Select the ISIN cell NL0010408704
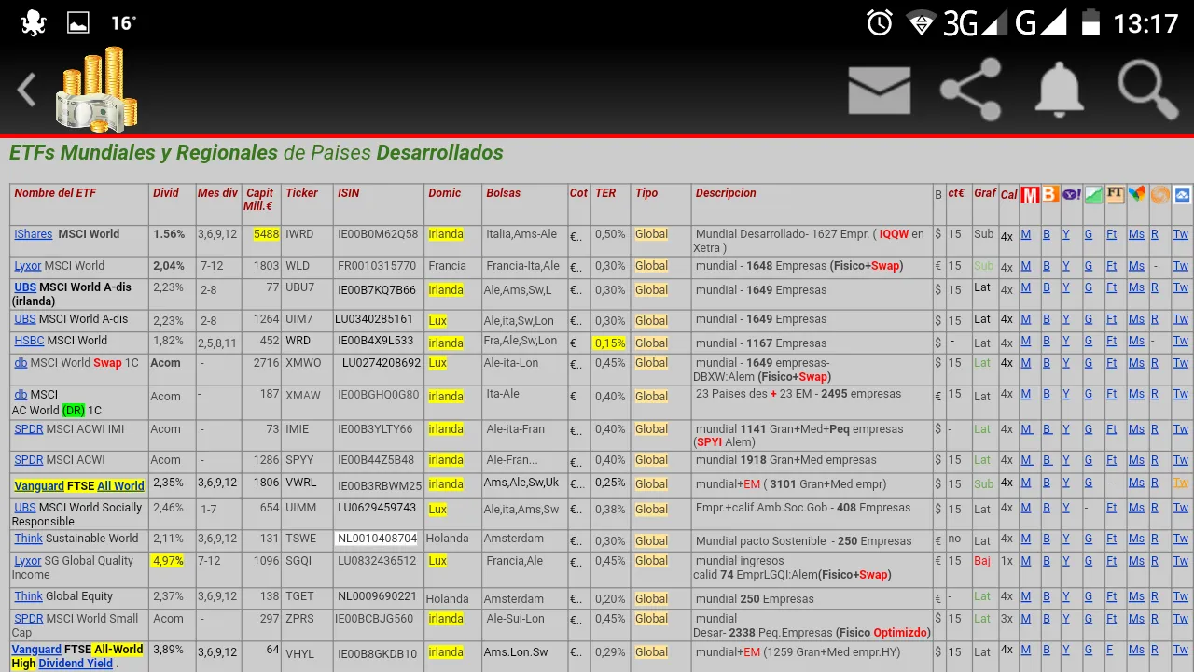Image resolution: width=1194 pixels, height=672 pixels. coord(377,539)
